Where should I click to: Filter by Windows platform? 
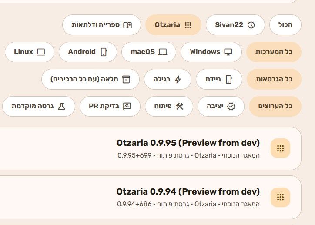pos(211,52)
